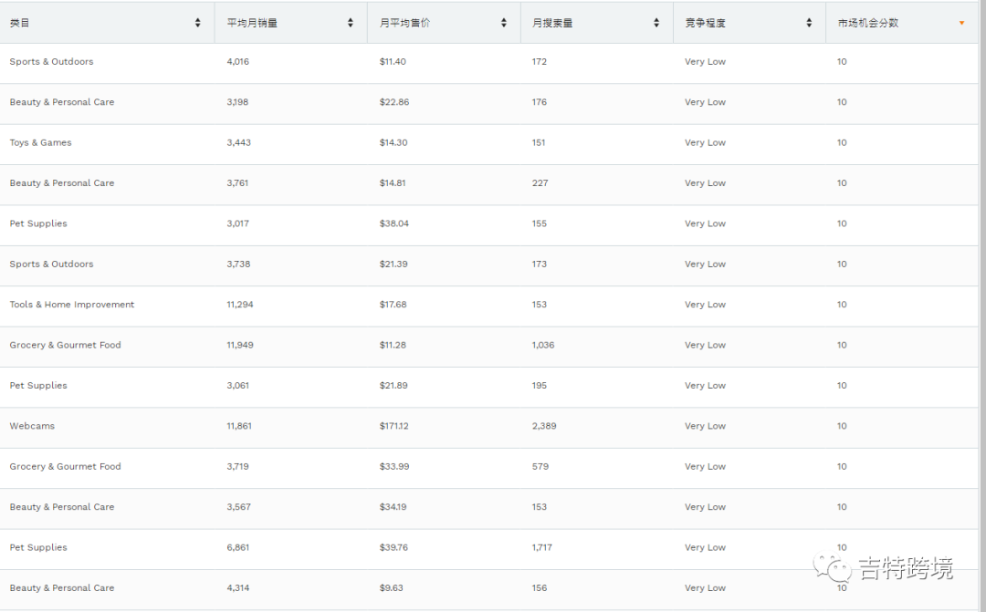Screen dimensions: 986x612
Task: Click the $39.76 average price cell
Action: click(393, 547)
